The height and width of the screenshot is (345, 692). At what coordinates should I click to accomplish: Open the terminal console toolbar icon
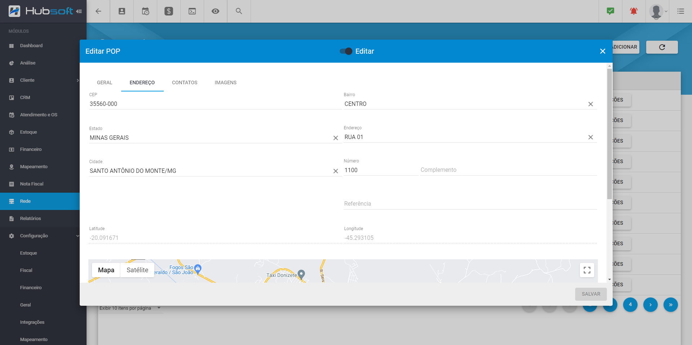coord(192,11)
